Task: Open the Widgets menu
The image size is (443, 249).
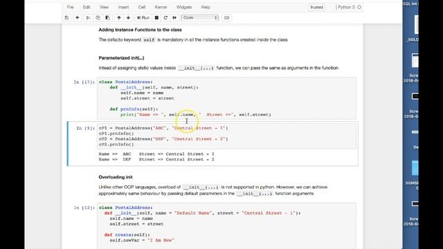Action: coord(184,7)
